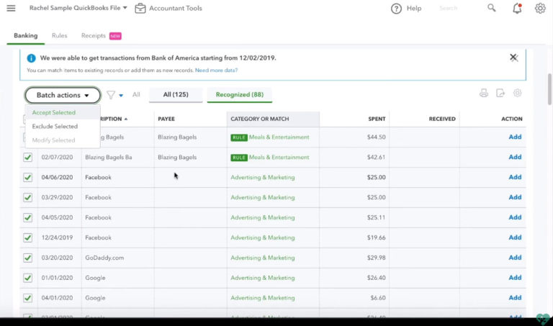This screenshot has width=553, height=326.
Task: Open the company file dropdown arrow
Action: click(x=125, y=8)
